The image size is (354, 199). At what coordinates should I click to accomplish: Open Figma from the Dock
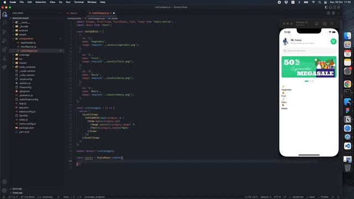[x=347, y=111]
